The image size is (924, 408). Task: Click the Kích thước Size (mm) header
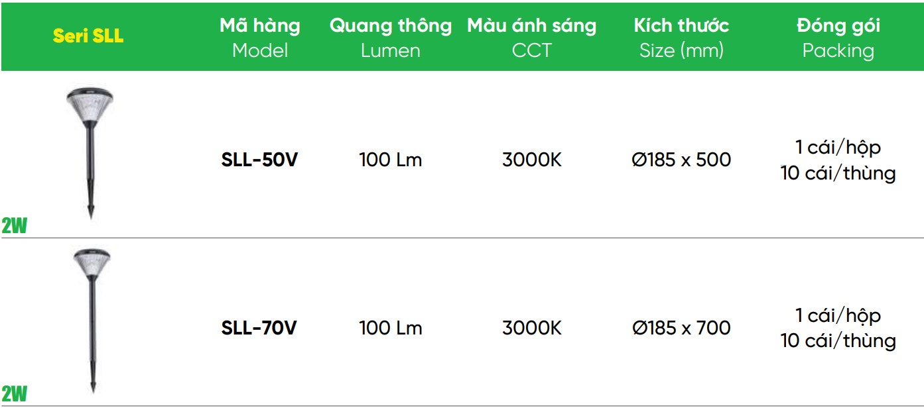point(681,38)
